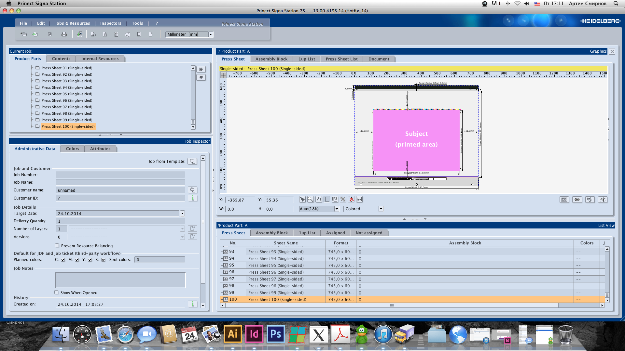Click the measure distance tool icon
This screenshot has width=625, height=351.
tap(359, 199)
